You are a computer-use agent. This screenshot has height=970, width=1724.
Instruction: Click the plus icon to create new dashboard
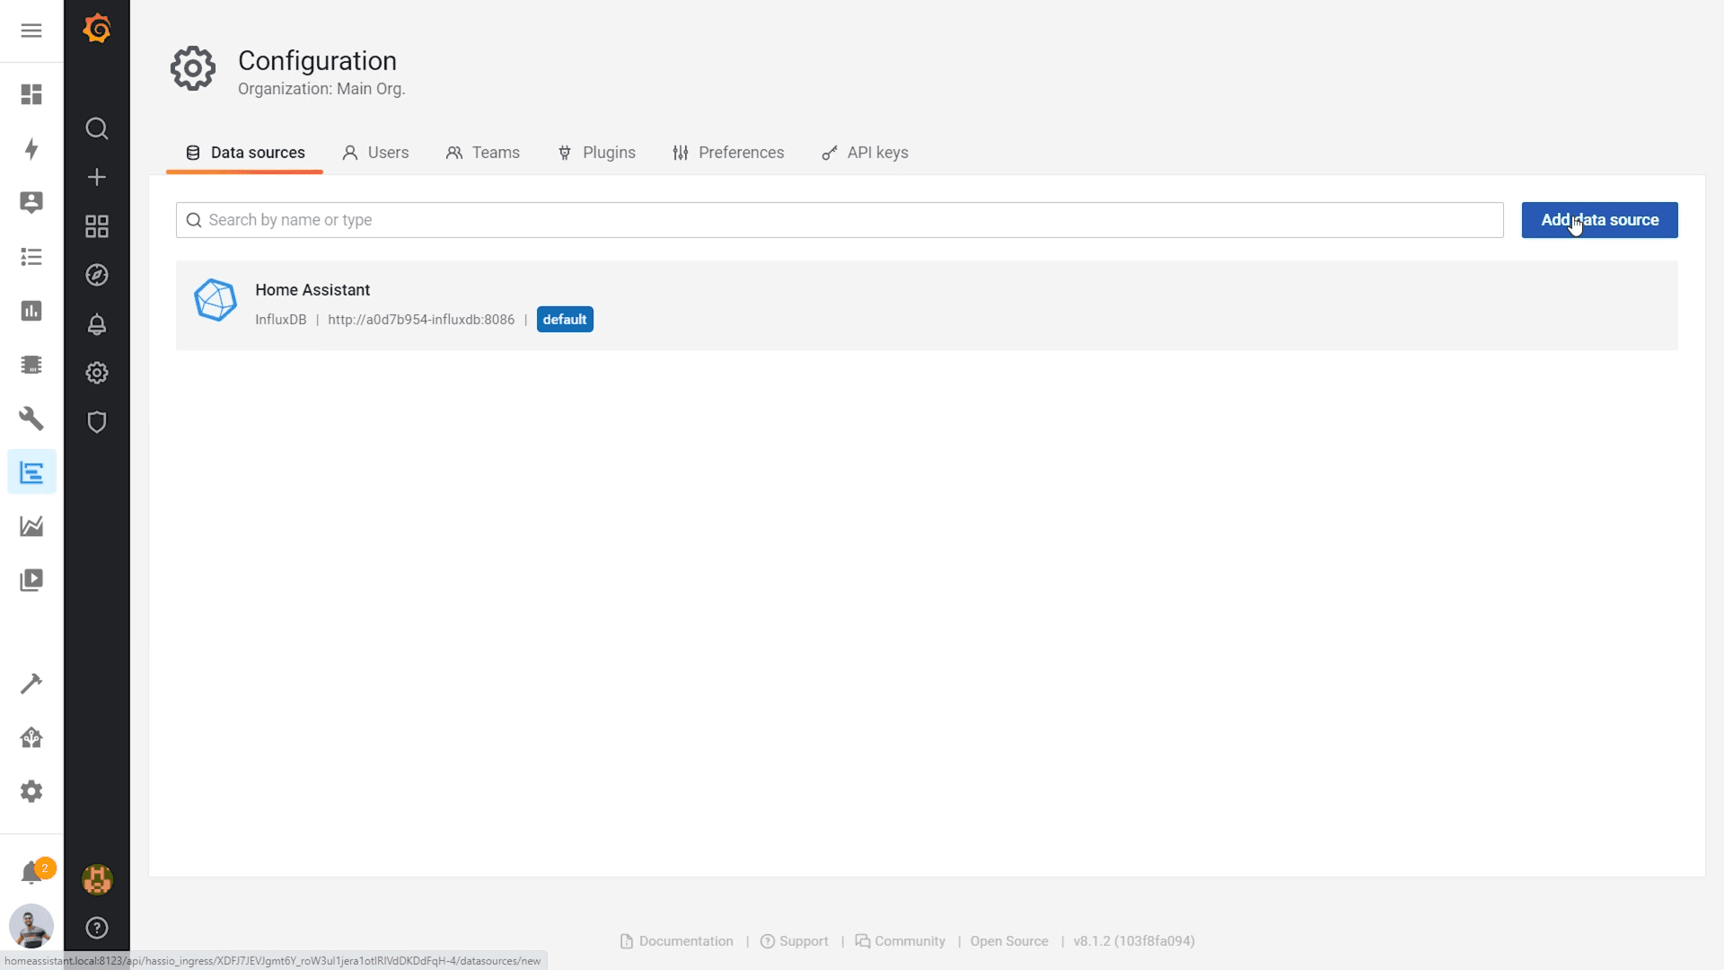tap(96, 177)
